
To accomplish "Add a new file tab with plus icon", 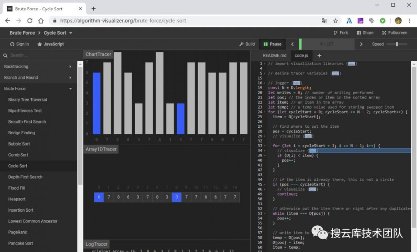I will pyautogui.click(x=319, y=55).
